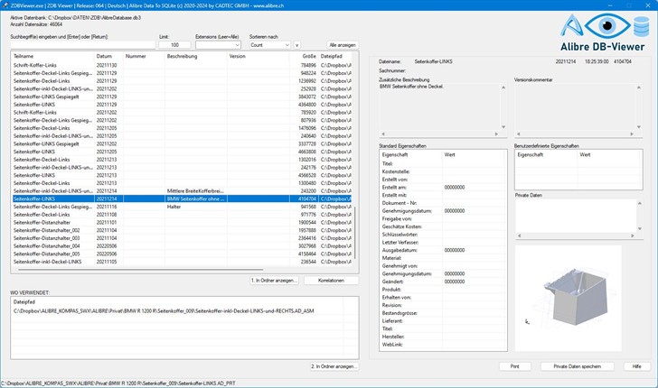Click Private Daten speichern button
Image resolution: width=658 pixels, height=388 pixels.
577,366
